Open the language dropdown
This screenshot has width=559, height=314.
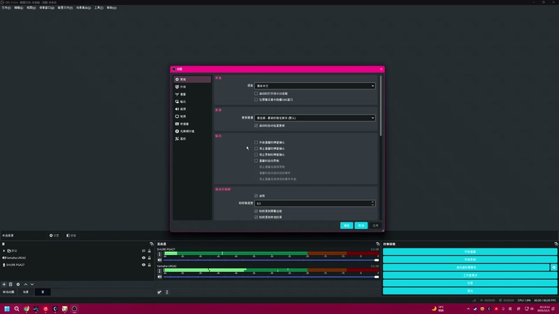click(x=315, y=86)
